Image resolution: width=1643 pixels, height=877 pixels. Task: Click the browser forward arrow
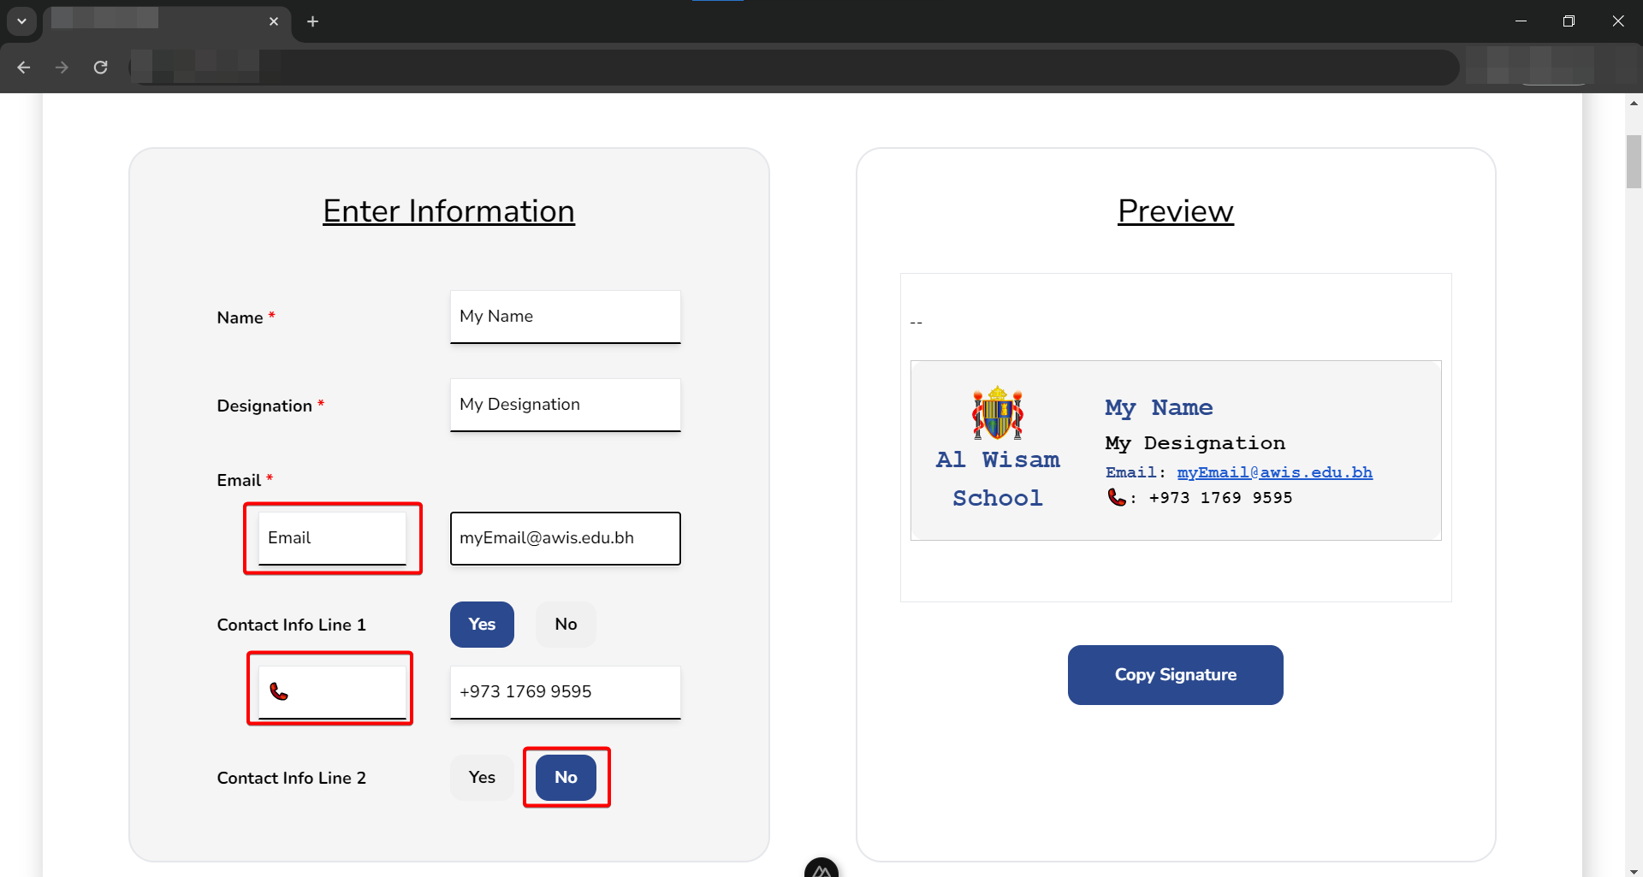[62, 67]
